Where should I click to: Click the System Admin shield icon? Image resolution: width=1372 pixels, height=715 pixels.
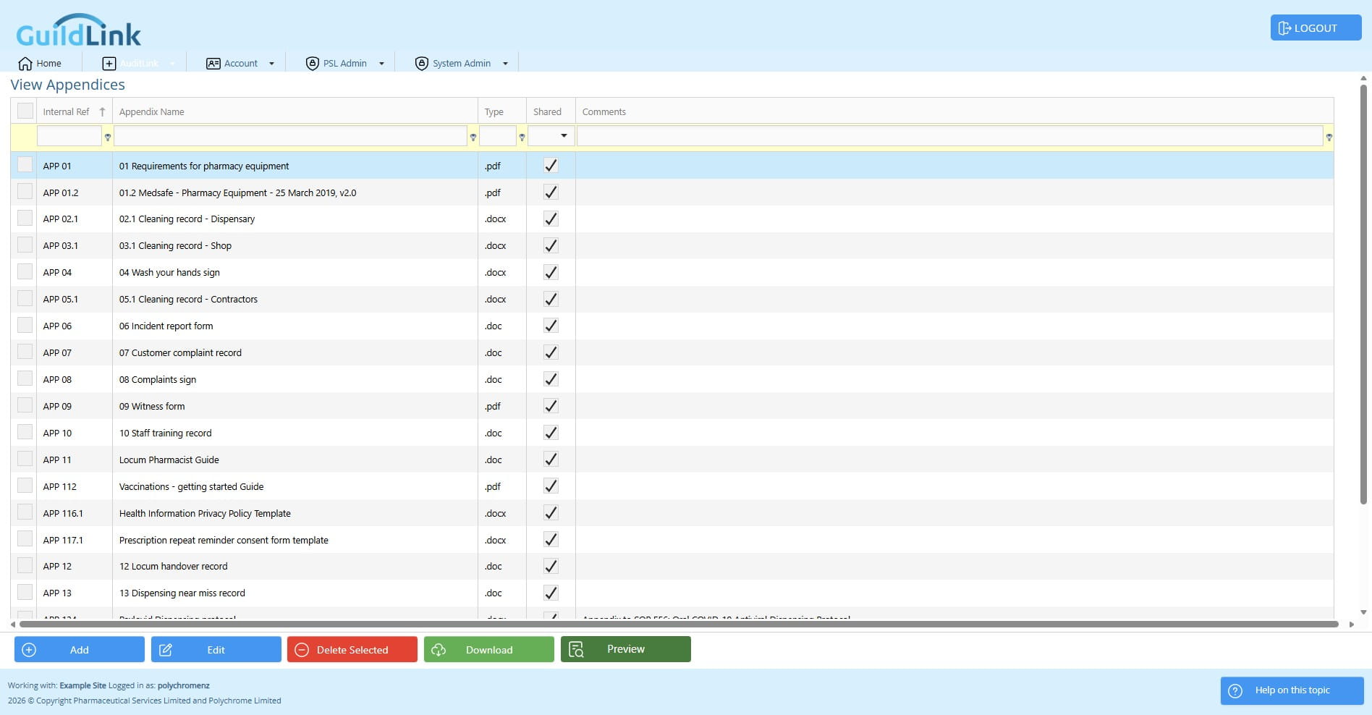coord(422,64)
